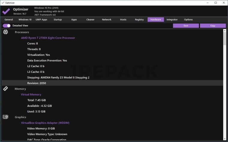Click the Graphics card icon
This screenshot has height=142, width=228.
click(5, 117)
